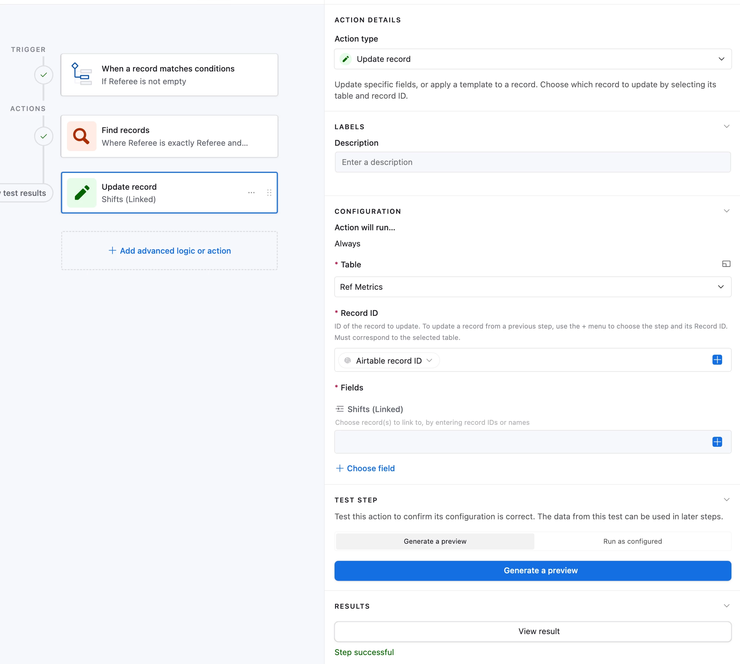740x664 pixels.
Task: Click the plus button in Record ID field
Action: point(717,360)
